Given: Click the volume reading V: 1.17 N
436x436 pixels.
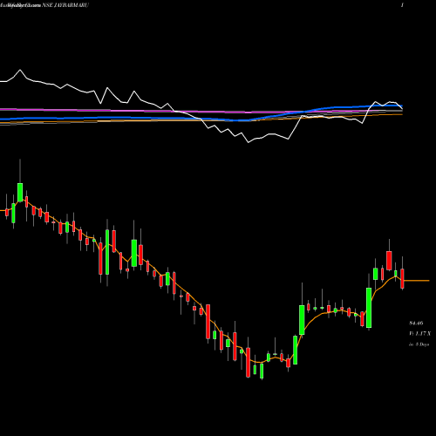Looking at the screenshot, I should pos(419,334).
